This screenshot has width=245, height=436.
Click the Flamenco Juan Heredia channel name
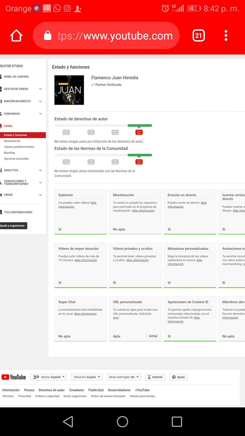115,77
